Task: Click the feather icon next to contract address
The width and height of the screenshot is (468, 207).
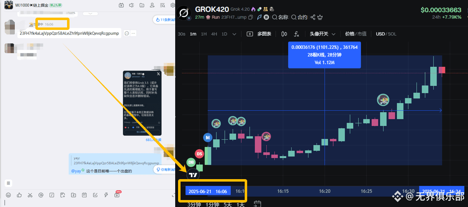Action: tap(259, 17)
